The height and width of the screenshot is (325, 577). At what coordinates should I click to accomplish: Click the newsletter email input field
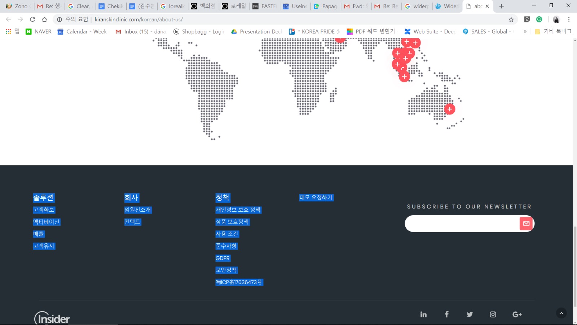pyautogui.click(x=462, y=224)
